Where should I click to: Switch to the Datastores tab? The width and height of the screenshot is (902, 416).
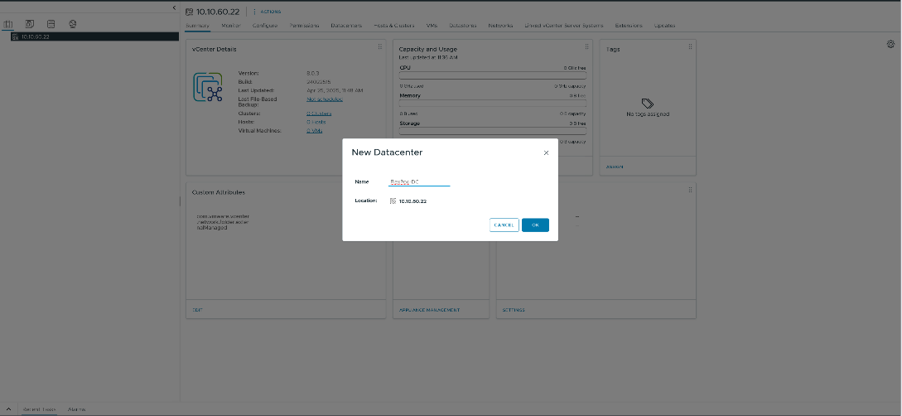[462, 26]
